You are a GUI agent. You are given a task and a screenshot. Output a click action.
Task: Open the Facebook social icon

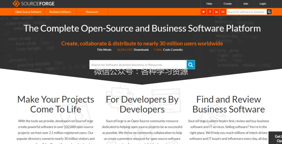click(210, 12)
